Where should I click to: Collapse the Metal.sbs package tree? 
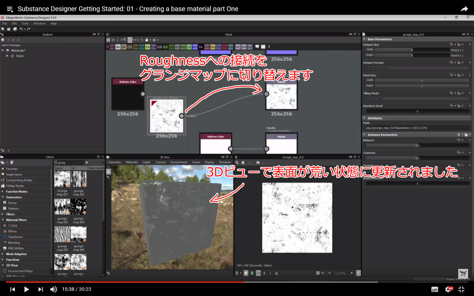[3, 50]
